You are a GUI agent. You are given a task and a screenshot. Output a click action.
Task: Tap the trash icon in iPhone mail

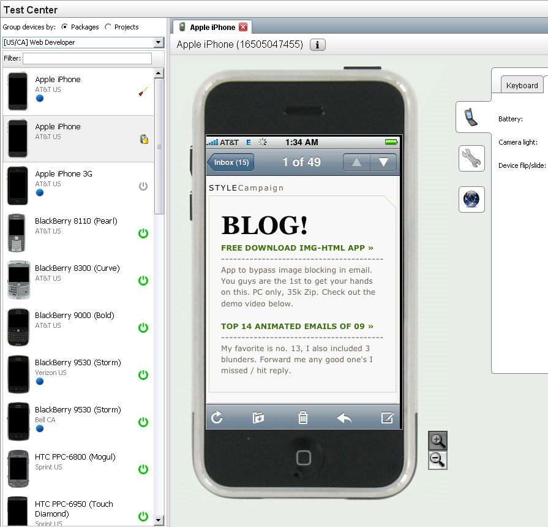302,418
